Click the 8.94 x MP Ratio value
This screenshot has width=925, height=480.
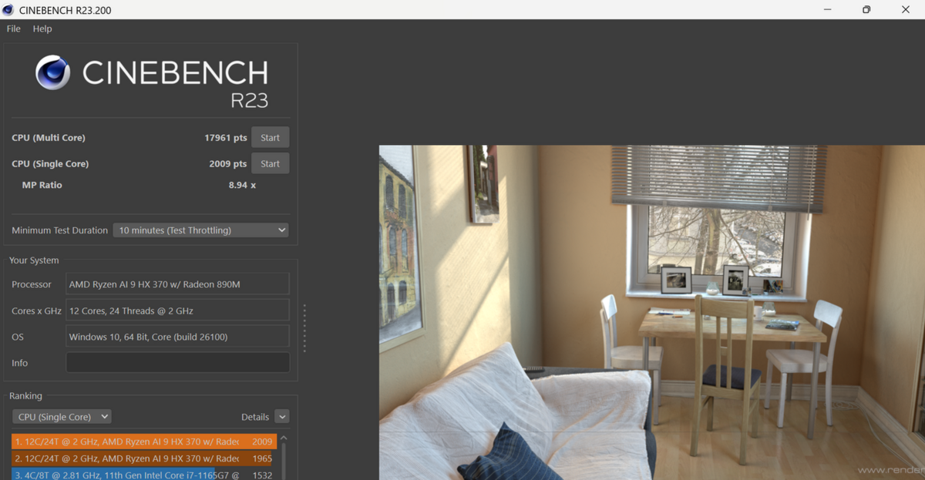click(x=242, y=185)
